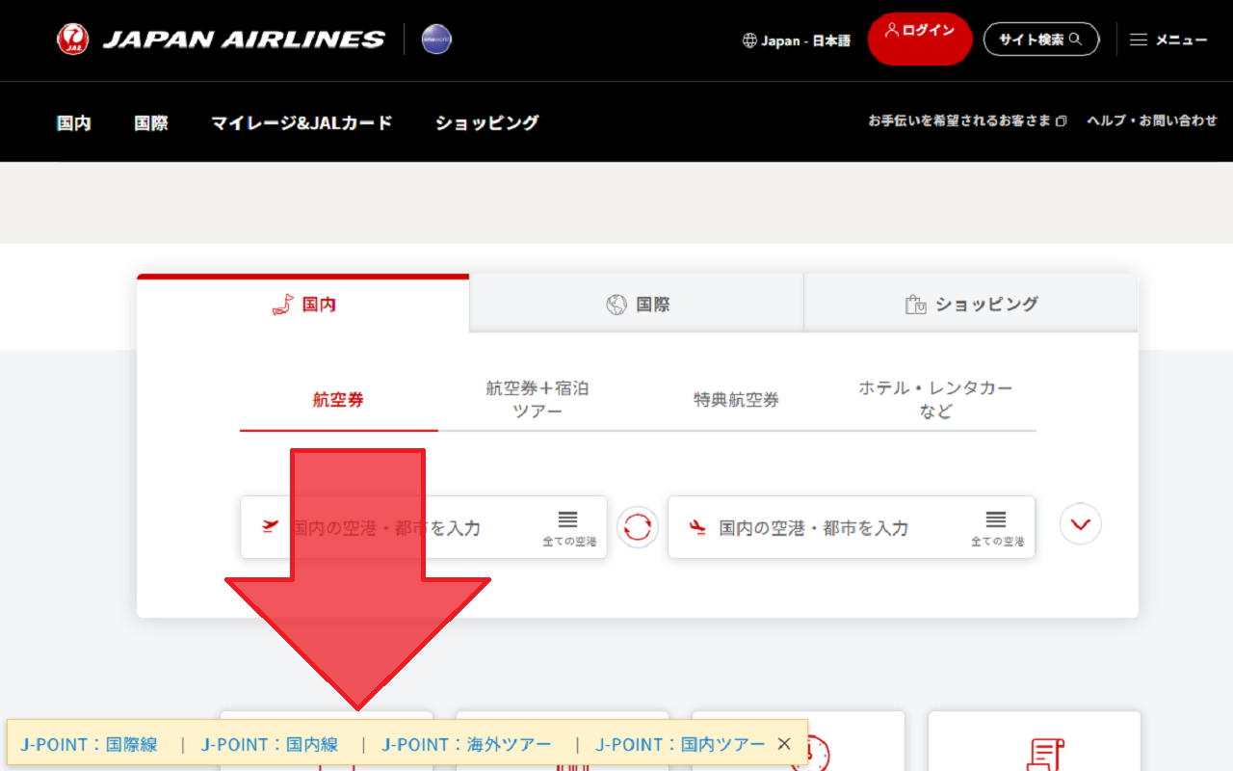Open the hamburger メニュー
Screen dimensions: 1233x771
coord(1167,40)
